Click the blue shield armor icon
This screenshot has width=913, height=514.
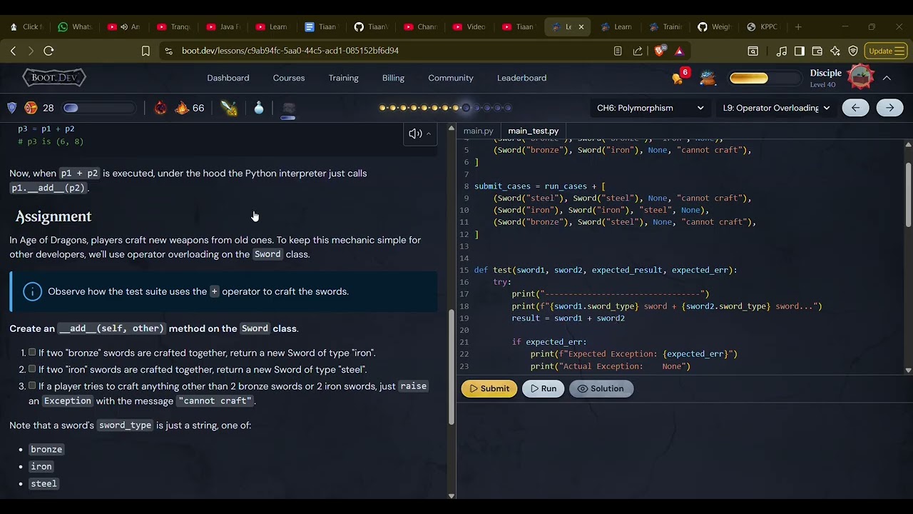click(x=12, y=108)
